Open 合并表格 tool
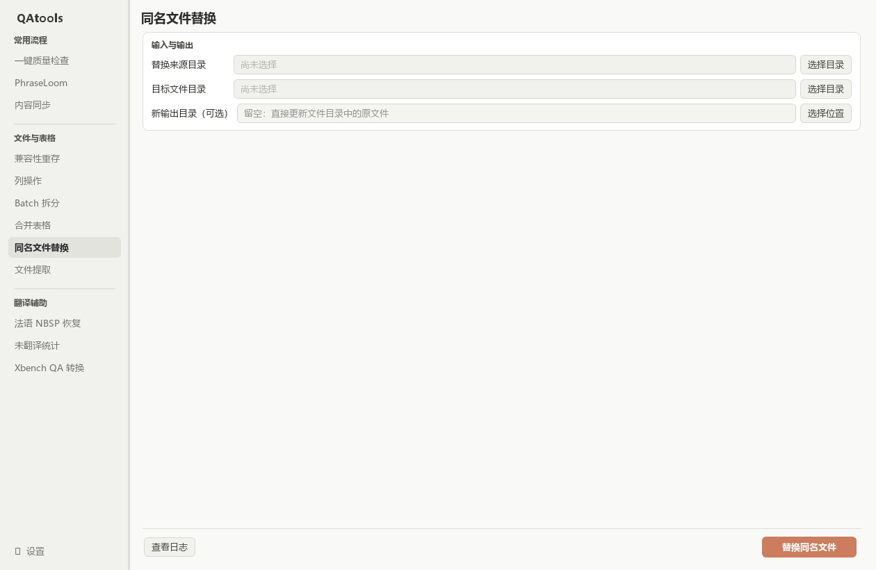This screenshot has height=570, width=876. pyautogui.click(x=65, y=225)
